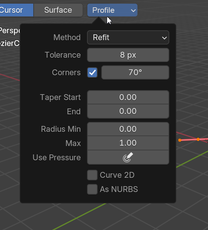Click the Taper Start value field
This screenshot has width=208, height=230.
(x=128, y=97)
